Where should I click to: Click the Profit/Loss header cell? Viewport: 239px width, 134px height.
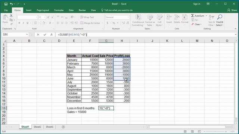click(122, 56)
